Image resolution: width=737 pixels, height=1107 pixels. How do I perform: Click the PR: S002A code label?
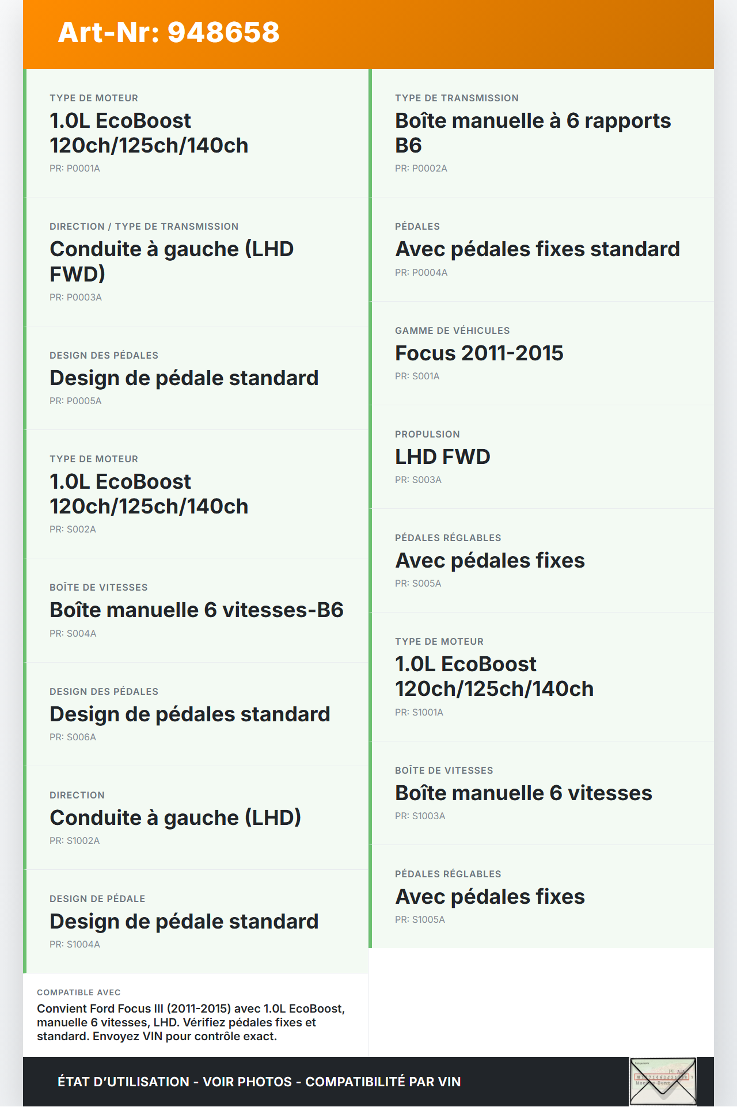click(73, 530)
